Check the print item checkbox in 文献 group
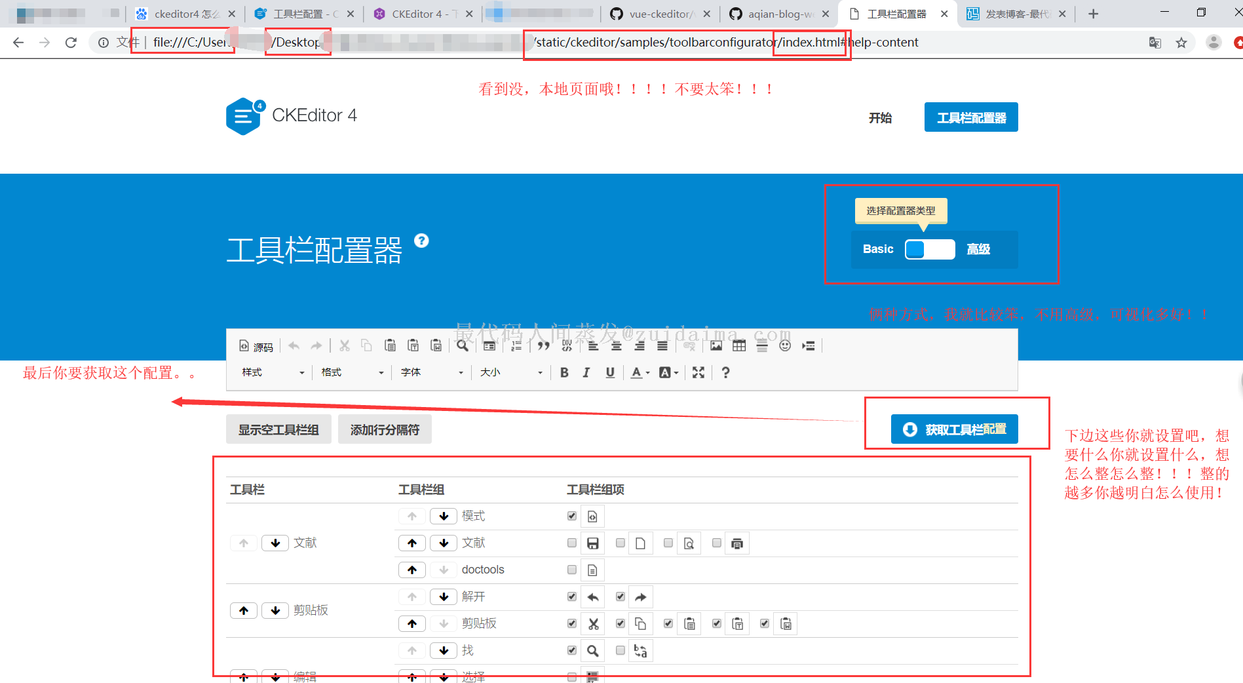 pyautogui.click(x=717, y=543)
